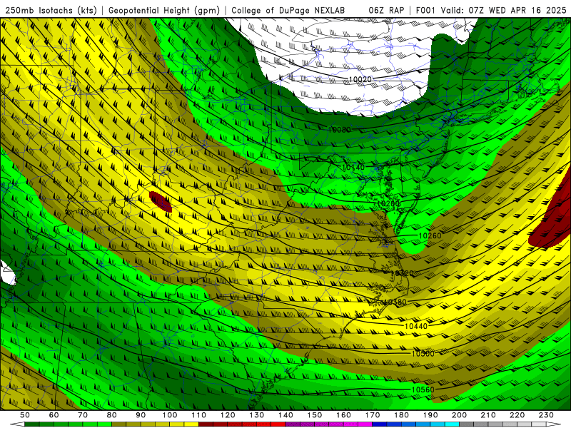The height and width of the screenshot is (428, 571).
Task: Click the 140 value on the legend
Action: coord(286,415)
